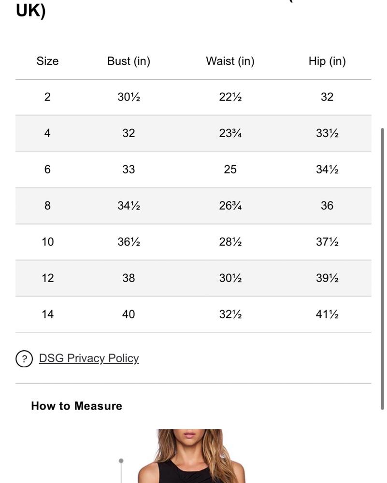Open the DSG Privacy Policy link
This screenshot has width=387, height=483.
[x=89, y=358]
